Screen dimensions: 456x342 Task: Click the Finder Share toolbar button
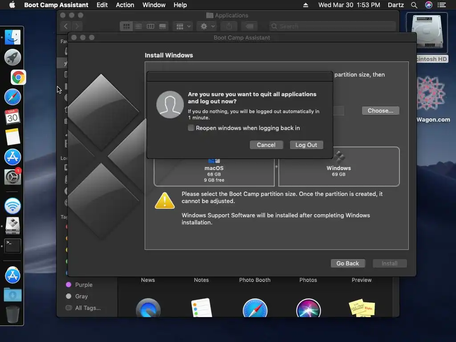[x=229, y=26]
